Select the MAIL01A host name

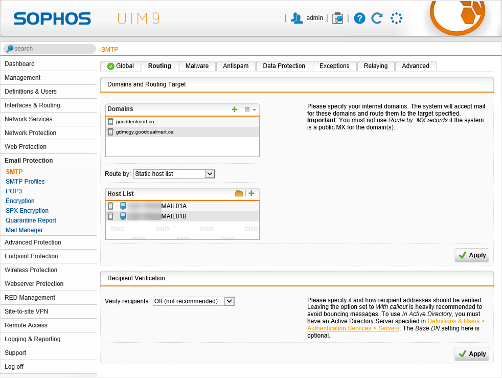point(174,206)
